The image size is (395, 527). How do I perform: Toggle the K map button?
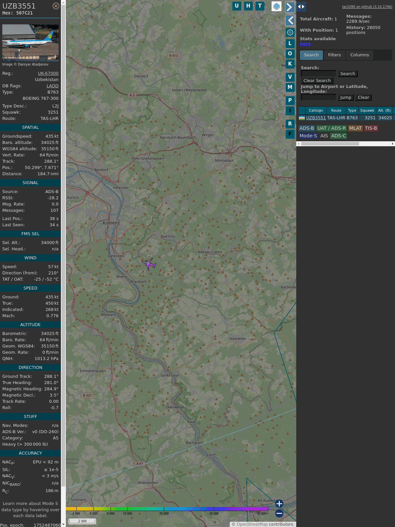pos(290,64)
